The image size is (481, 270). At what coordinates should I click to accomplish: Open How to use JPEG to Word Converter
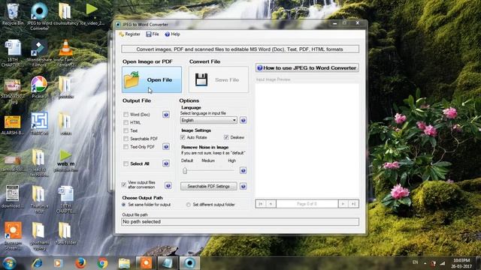307,68
